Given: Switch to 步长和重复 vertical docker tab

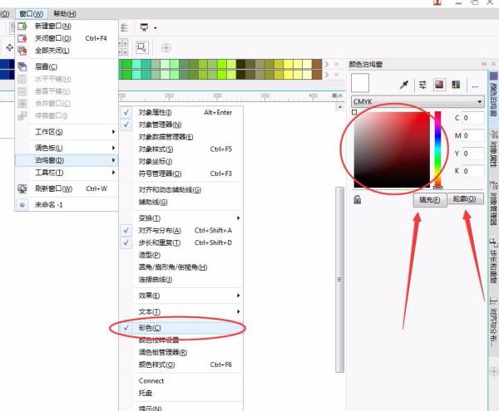Looking at the screenshot, I should (493, 261).
